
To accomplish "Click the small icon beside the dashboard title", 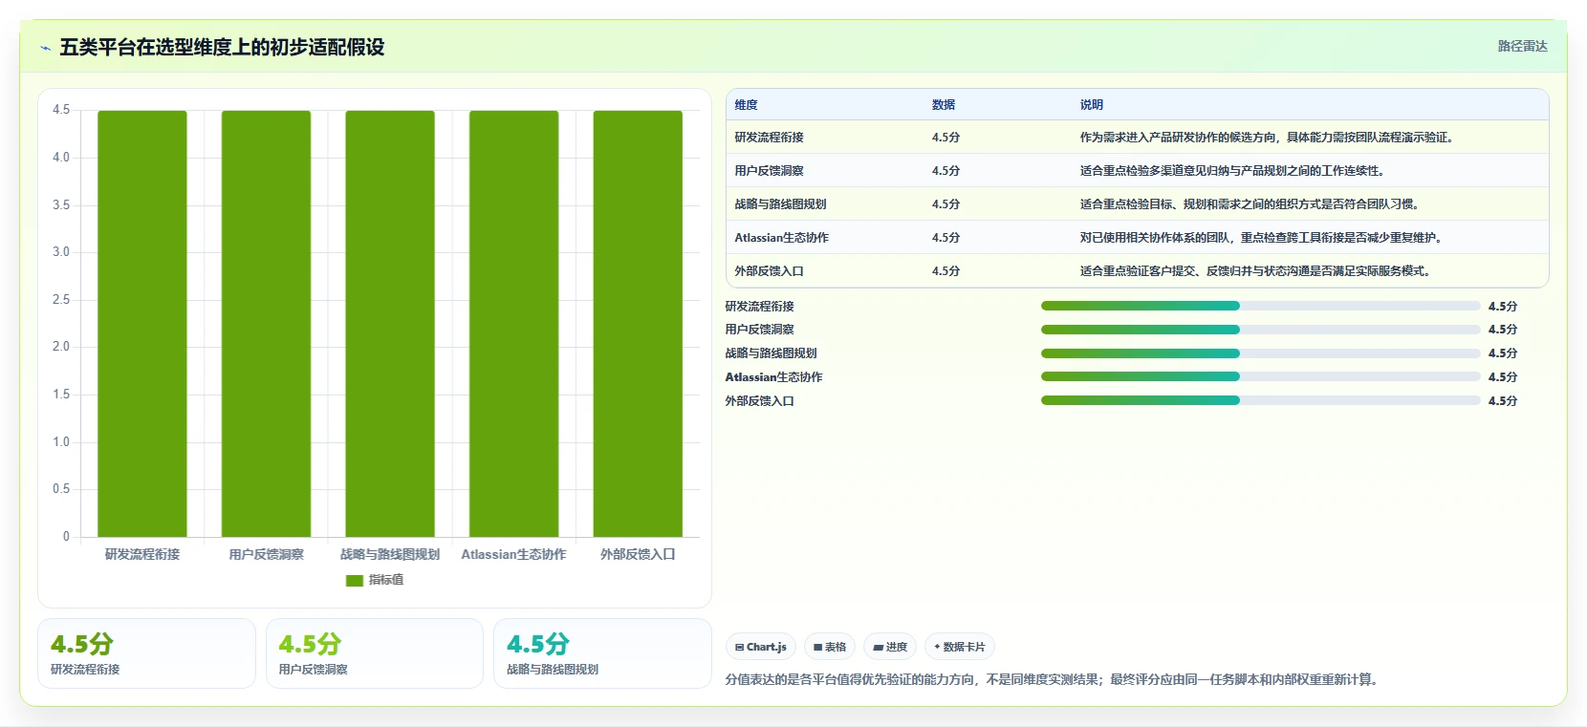I will (45, 48).
